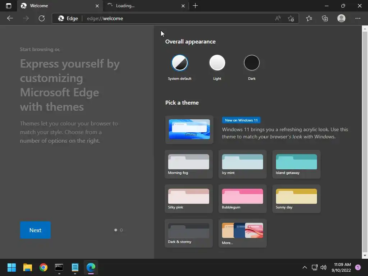Pick the Island getaway theme
Image resolution: width=368 pixels, height=276 pixels.
pos(296,164)
